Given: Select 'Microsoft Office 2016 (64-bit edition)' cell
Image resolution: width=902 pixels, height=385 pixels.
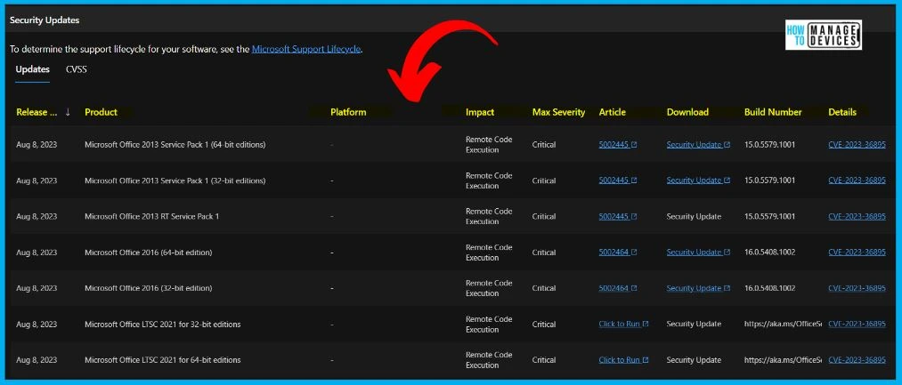Looking at the screenshot, I should [149, 253].
